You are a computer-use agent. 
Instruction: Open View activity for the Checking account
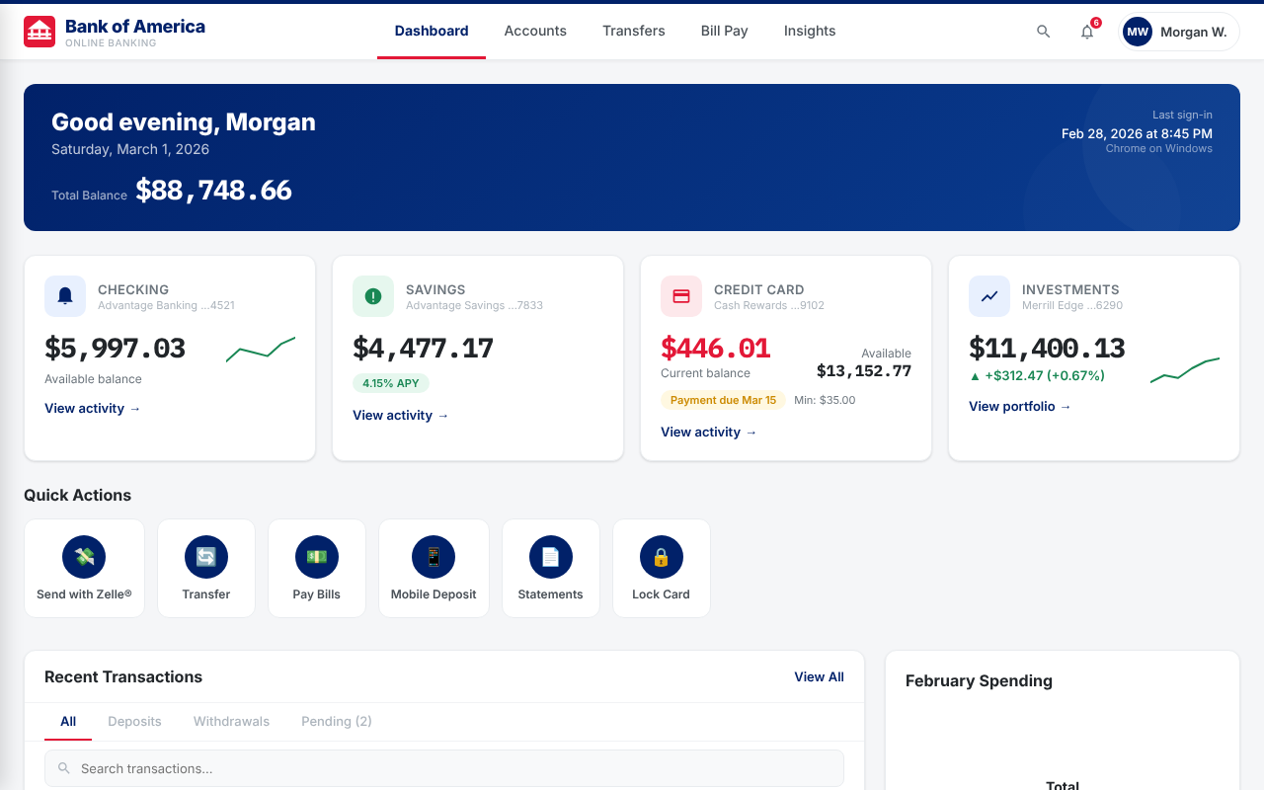coord(93,408)
